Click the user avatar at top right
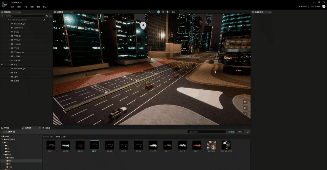The height and width of the screenshot is (170, 327). [324, 7]
